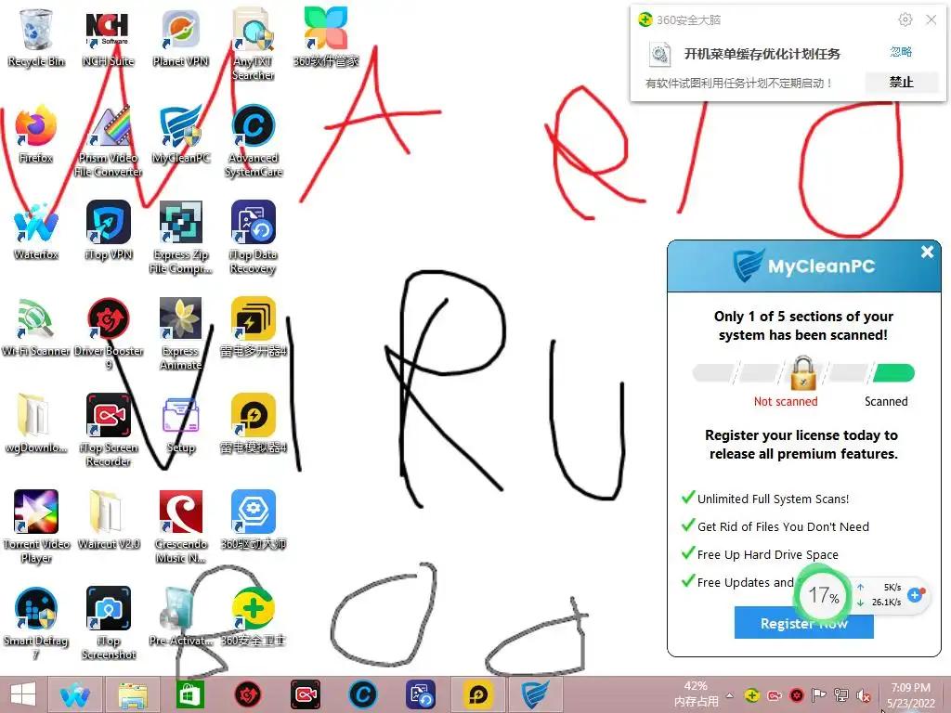
Task: Click the 忽略 link in 360 notification
Action: 901,52
